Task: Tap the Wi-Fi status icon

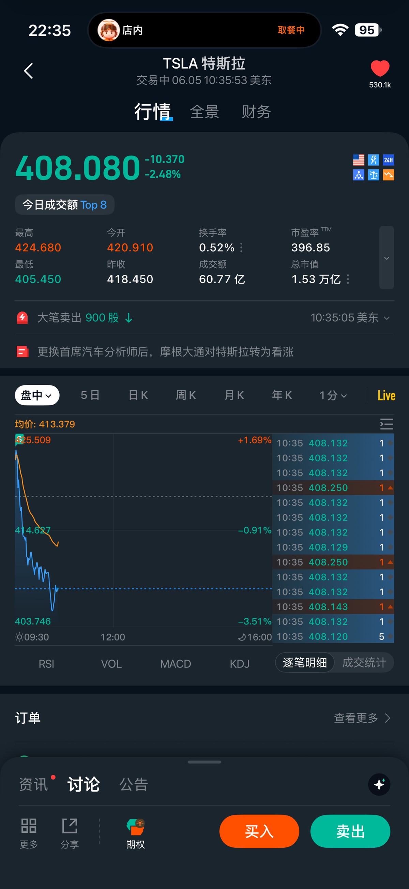Action: [340, 30]
